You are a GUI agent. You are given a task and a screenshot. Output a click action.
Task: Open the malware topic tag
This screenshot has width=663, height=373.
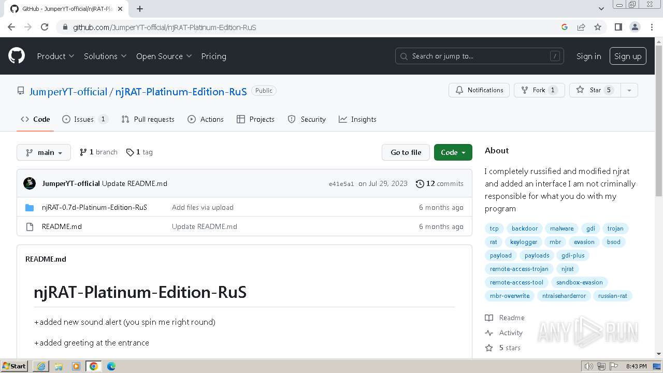[x=561, y=228]
